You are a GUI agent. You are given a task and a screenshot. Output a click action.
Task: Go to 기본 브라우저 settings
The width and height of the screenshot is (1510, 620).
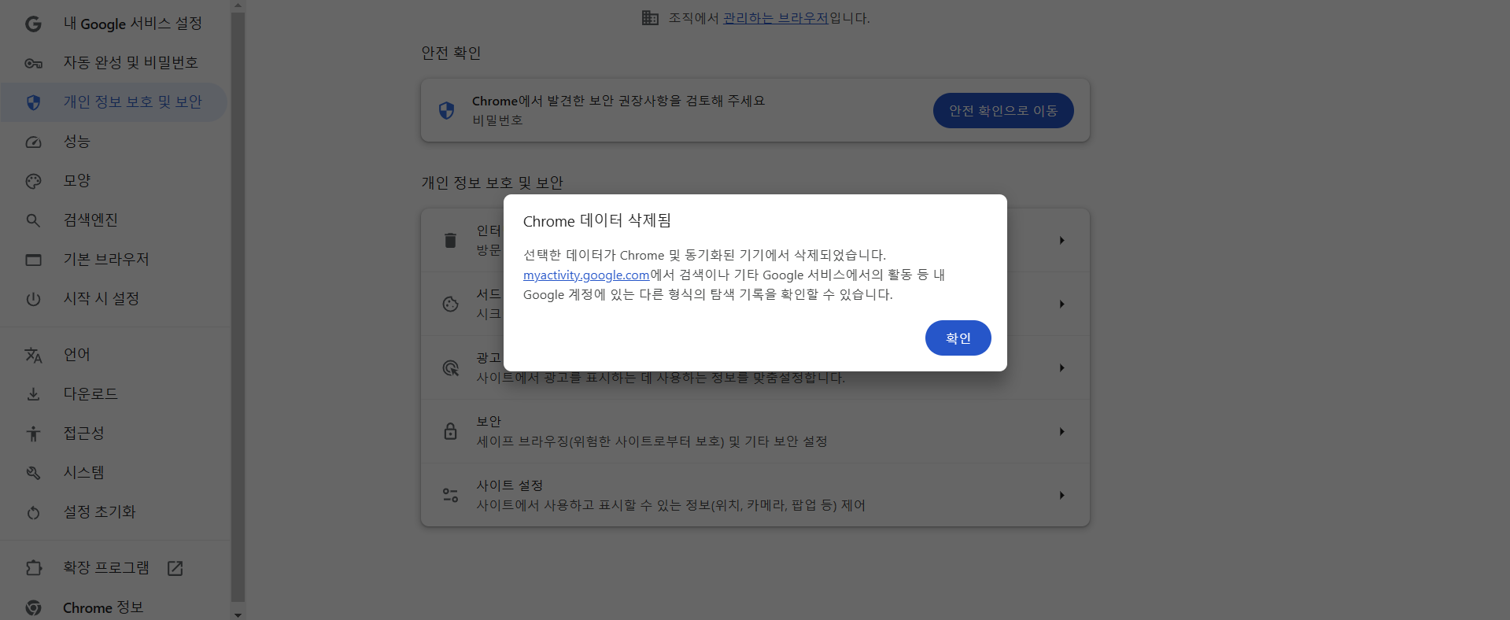[x=114, y=260]
